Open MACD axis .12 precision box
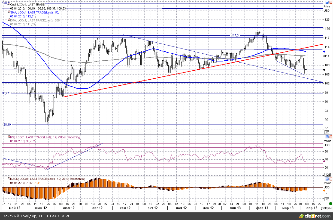The image size is (333, 220). [x=327, y=203]
